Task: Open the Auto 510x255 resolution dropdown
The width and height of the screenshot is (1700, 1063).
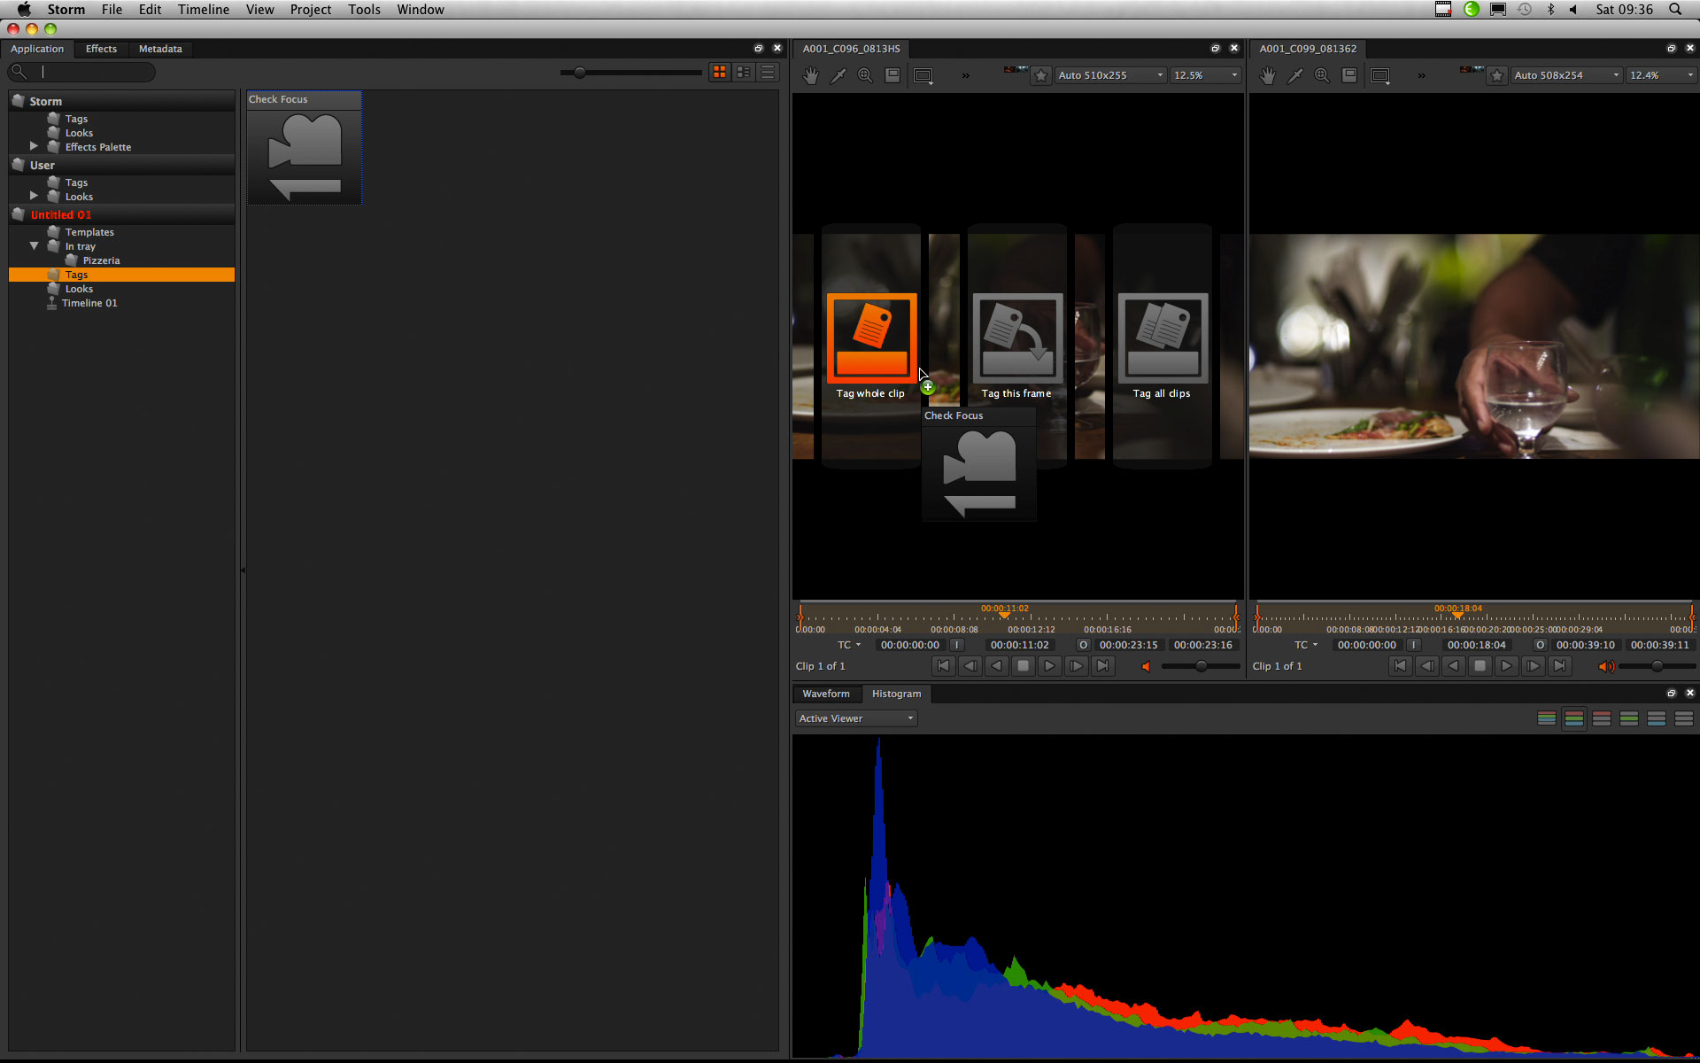Action: point(1111,75)
